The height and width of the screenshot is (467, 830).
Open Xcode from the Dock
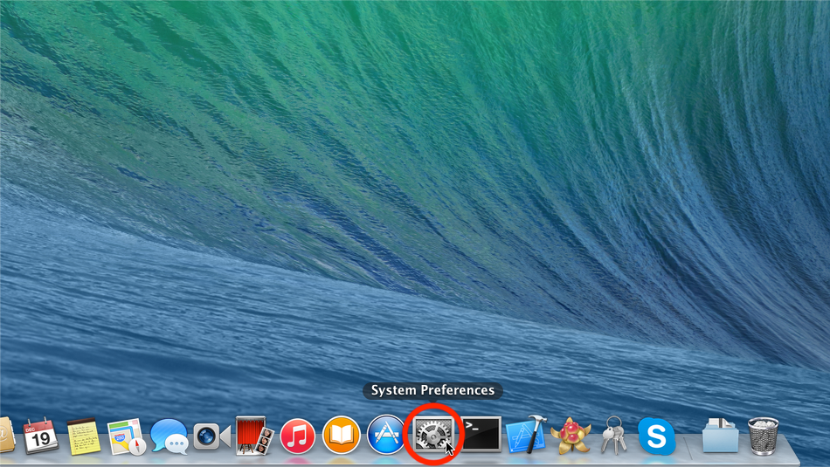point(526,435)
